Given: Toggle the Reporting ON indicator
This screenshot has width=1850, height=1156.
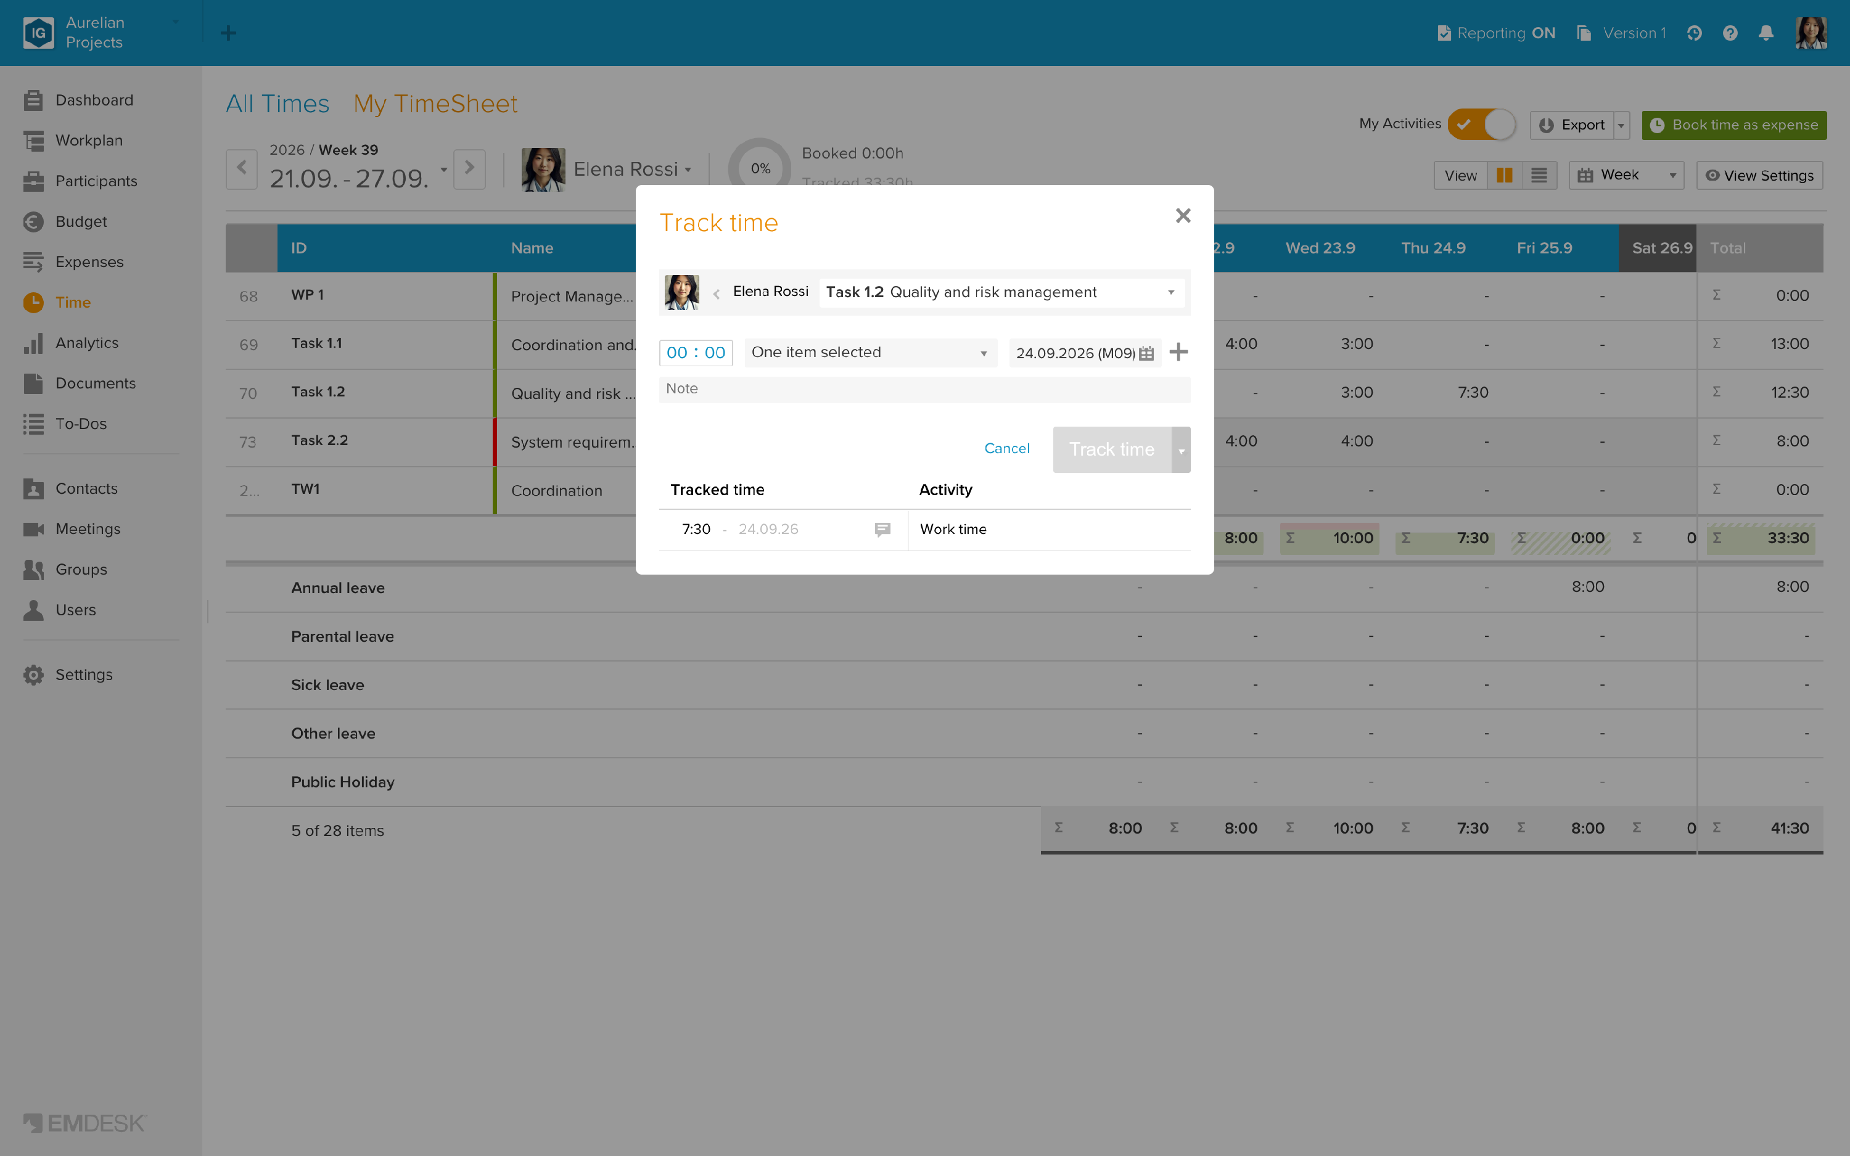Looking at the screenshot, I should [x=1496, y=33].
